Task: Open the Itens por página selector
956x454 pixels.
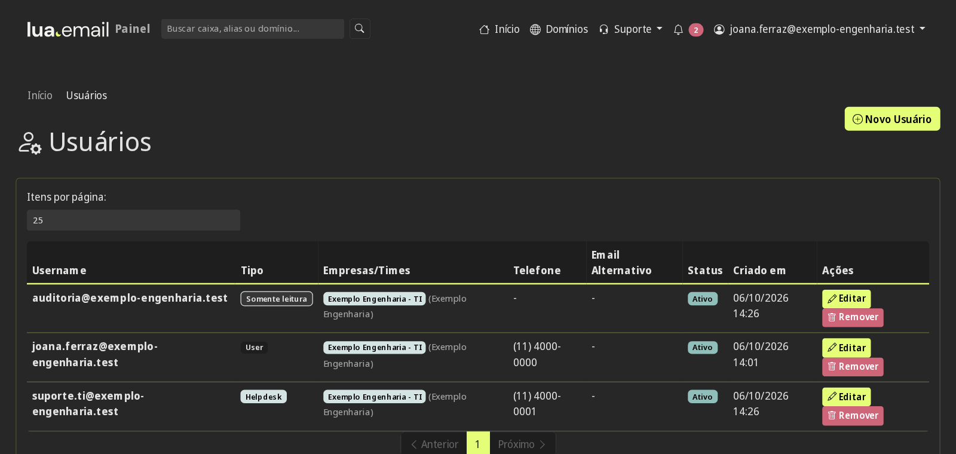Action: click(133, 220)
